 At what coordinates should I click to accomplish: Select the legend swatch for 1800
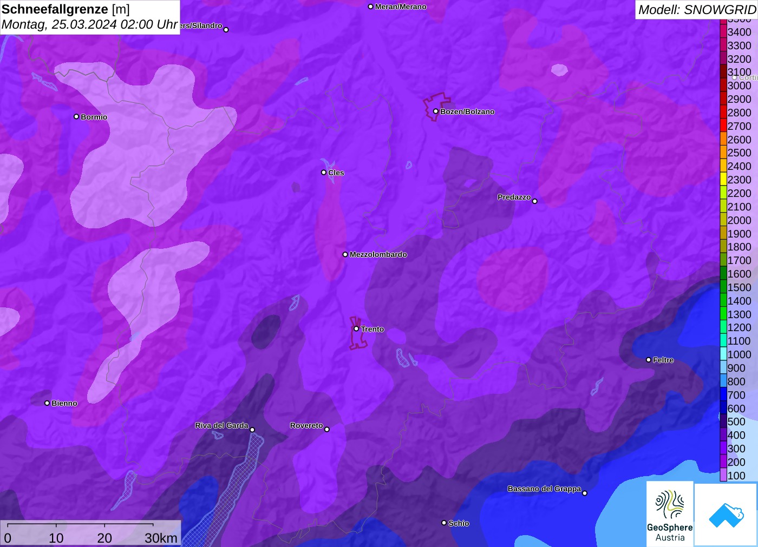tap(723, 246)
